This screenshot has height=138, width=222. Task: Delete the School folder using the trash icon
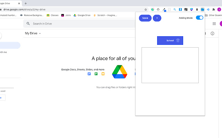pos(178,40)
